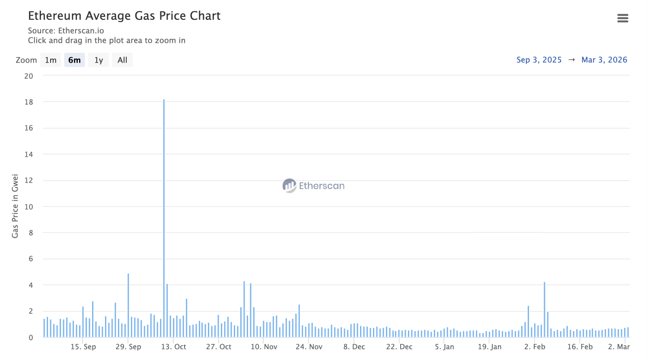Click the 13. Oct axis label

[173, 347]
